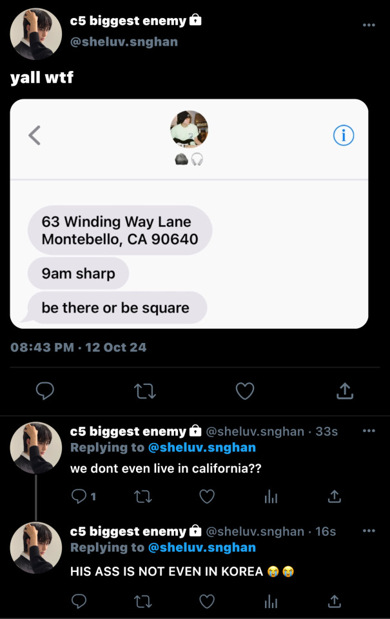The height and width of the screenshot is (619, 390).
Task: View analytics for the California reply
Action: 271,496
